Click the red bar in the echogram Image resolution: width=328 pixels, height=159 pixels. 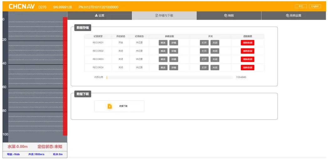(x=65, y=76)
